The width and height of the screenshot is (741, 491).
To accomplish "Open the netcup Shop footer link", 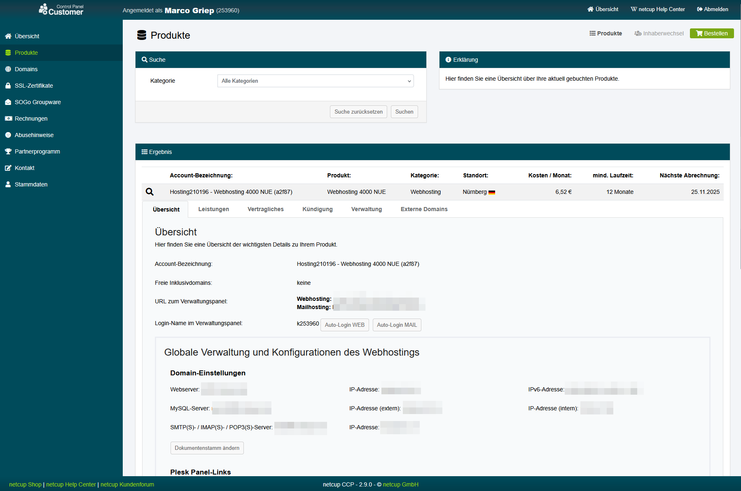I will click(26, 484).
